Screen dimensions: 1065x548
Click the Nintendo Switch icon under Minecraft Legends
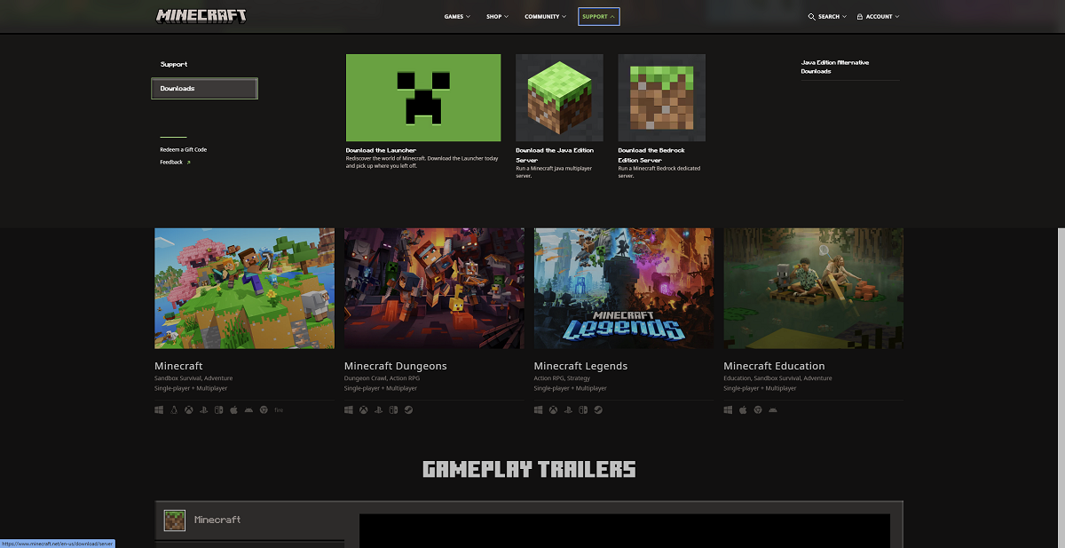[x=583, y=409]
